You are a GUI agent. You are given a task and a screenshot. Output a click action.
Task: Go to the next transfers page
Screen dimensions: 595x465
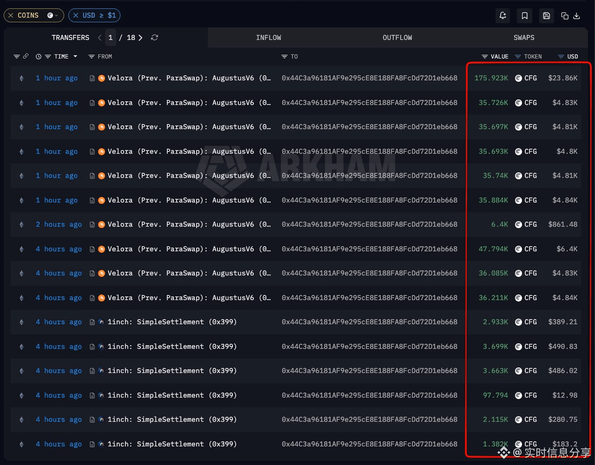140,38
